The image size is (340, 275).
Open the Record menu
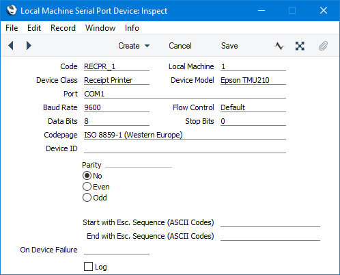point(63,28)
